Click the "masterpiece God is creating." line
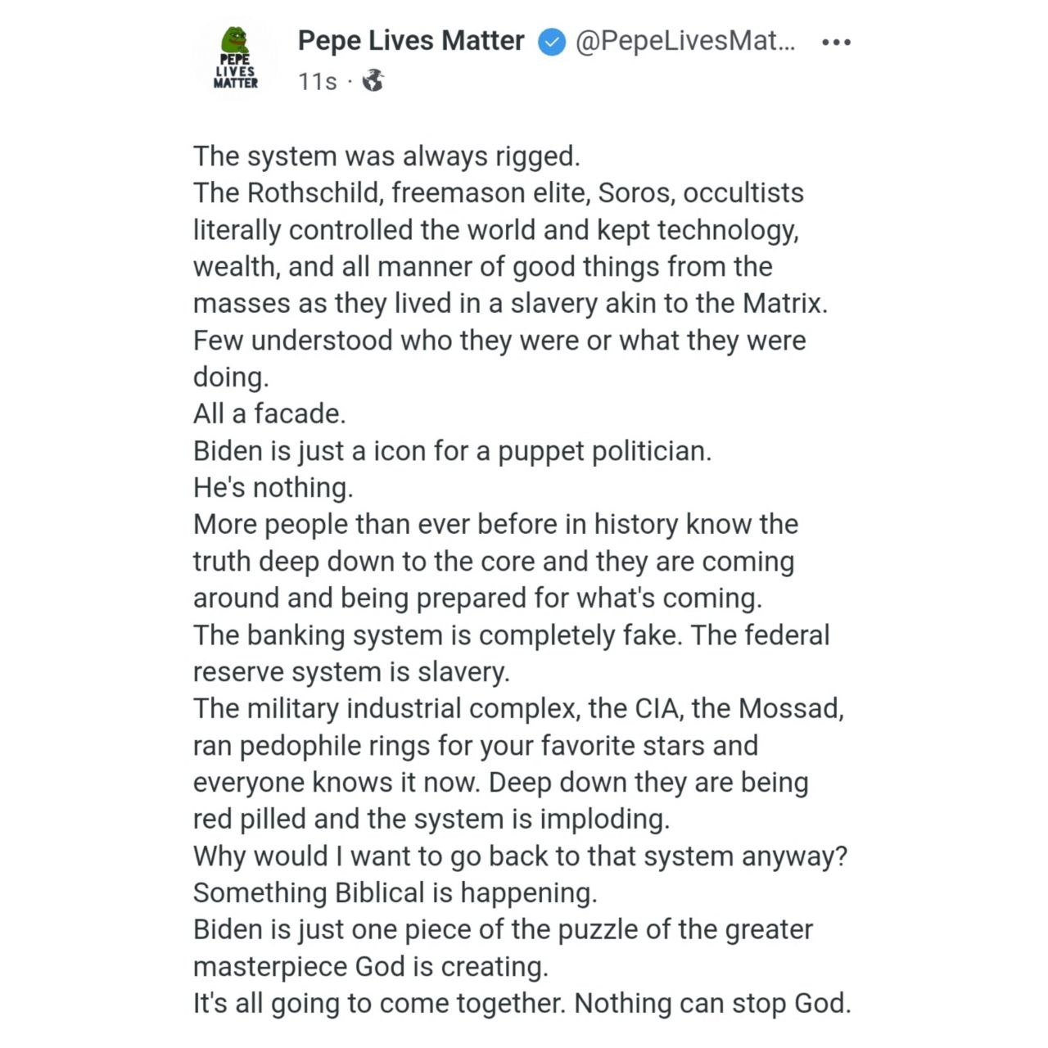1048x1048 pixels. tap(371, 966)
